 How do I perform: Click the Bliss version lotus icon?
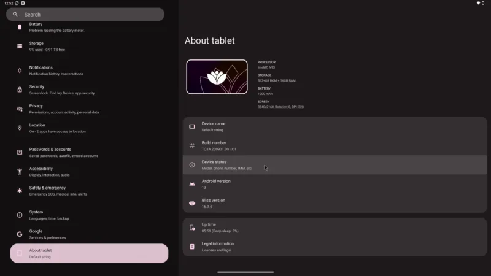point(192,202)
